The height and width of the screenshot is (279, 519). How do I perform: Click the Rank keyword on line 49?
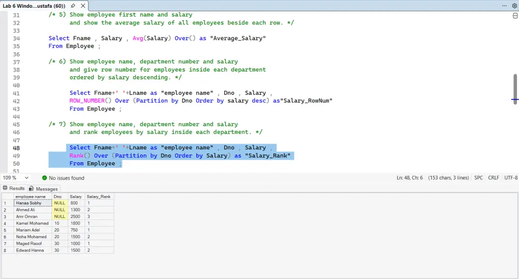click(x=76, y=156)
